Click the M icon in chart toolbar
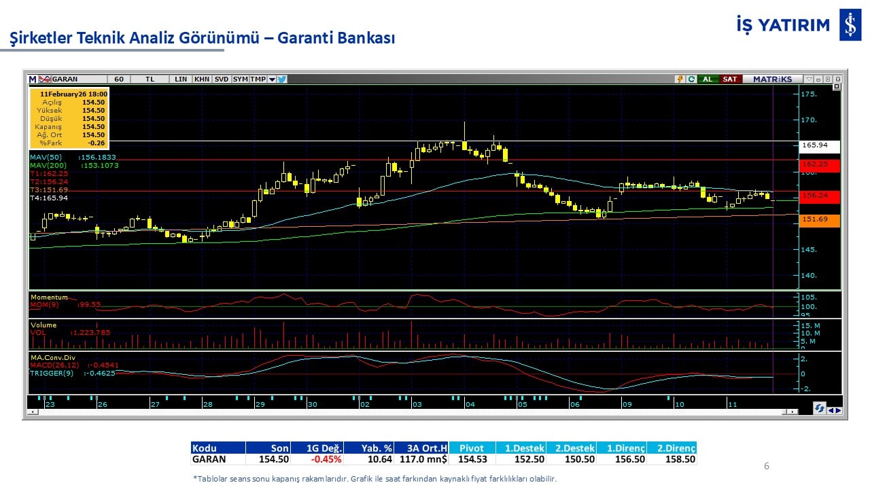This screenshot has height=489, width=870. (33, 79)
